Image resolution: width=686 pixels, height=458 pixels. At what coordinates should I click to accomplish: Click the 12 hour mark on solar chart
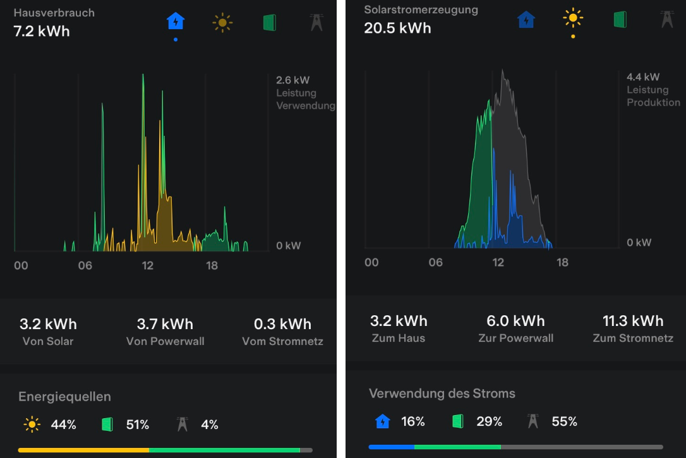498,262
